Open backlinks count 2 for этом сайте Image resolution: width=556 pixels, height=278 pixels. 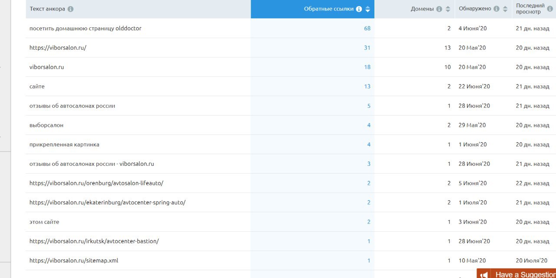point(369,222)
